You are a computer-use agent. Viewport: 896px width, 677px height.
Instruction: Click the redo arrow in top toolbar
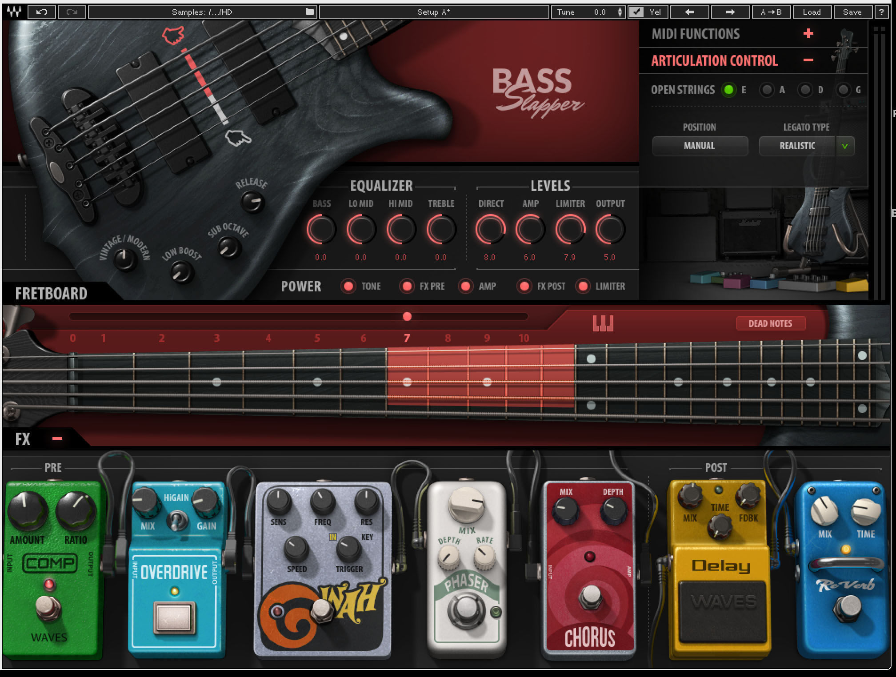click(x=72, y=12)
